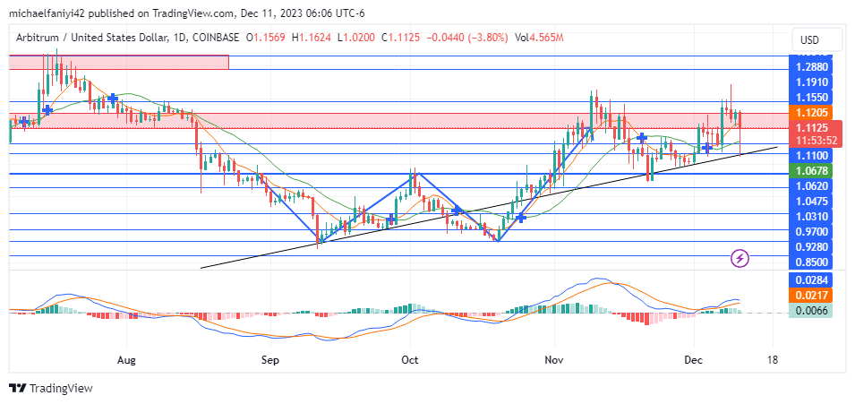Click the Sep label on time axis
The height and width of the screenshot is (404, 855).
pyautogui.click(x=269, y=361)
